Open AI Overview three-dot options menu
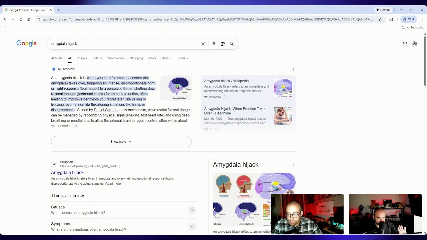This screenshot has height=240, width=427. (294, 69)
